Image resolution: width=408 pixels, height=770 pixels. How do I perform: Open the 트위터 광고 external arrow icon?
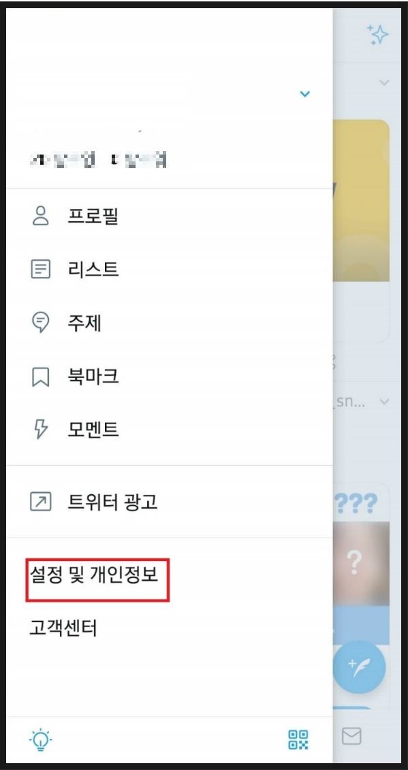[x=40, y=501]
